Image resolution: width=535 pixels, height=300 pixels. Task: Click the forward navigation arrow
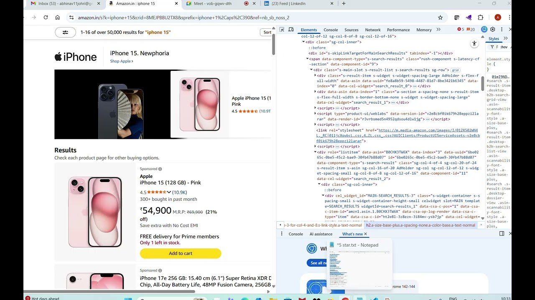click(x=34, y=17)
